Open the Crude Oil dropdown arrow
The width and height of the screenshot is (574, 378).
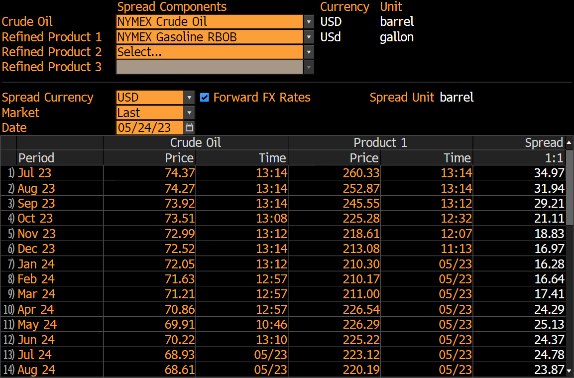pos(309,21)
